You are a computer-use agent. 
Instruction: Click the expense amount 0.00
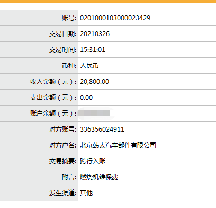tap(86, 98)
